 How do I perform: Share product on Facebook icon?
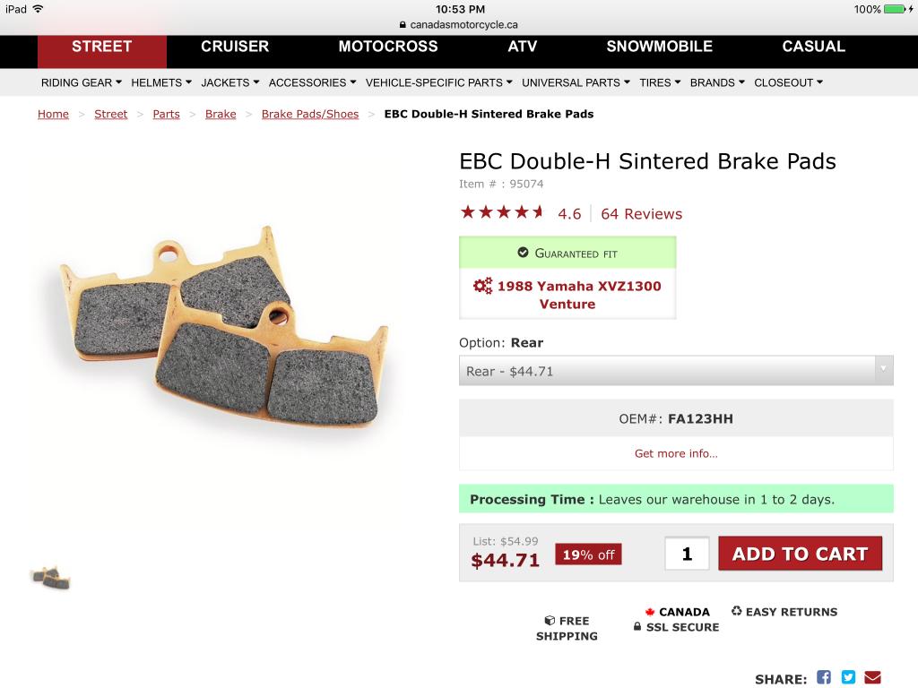[x=824, y=677]
